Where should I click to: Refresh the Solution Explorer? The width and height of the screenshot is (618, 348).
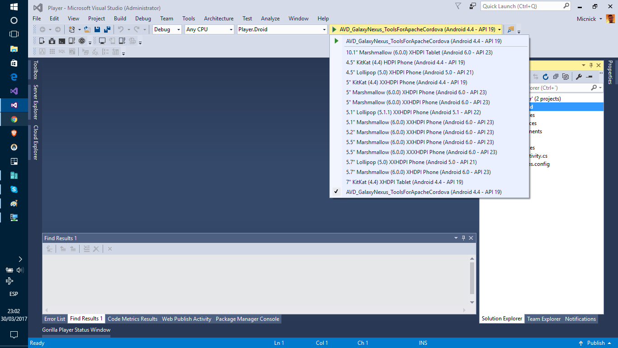tap(545, 77)
